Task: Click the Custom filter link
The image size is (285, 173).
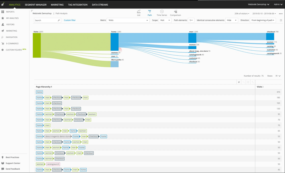Action: [70, 20]
